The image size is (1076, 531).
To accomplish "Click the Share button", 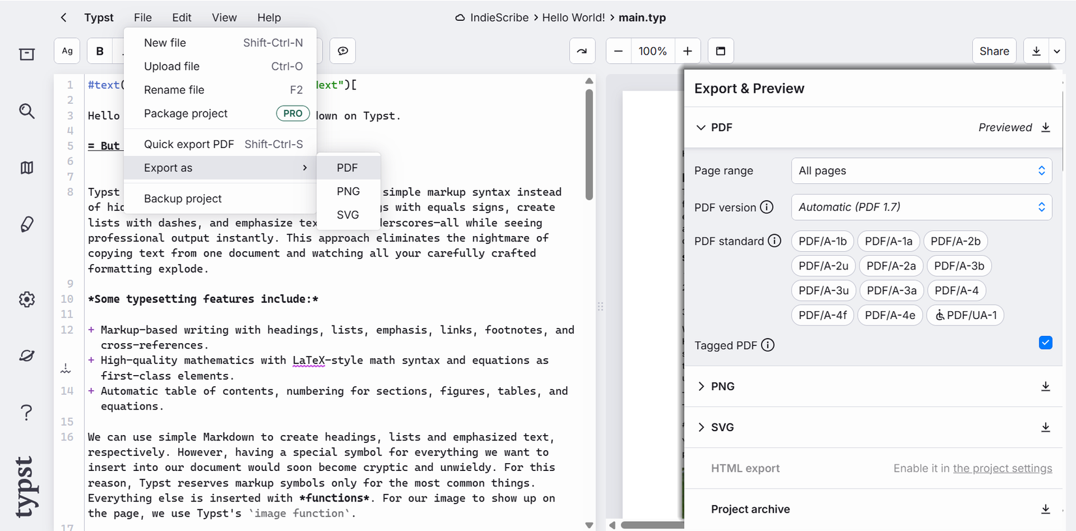I will [994, 51].
